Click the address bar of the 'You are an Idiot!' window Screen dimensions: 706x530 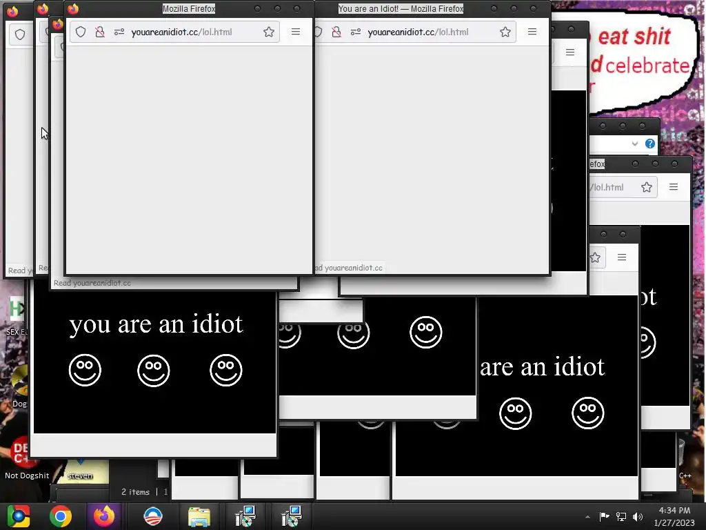(418, 32)
